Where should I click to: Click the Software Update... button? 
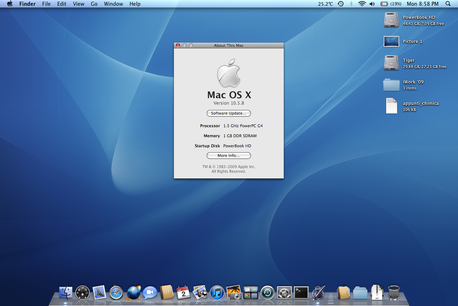point(229,113)
